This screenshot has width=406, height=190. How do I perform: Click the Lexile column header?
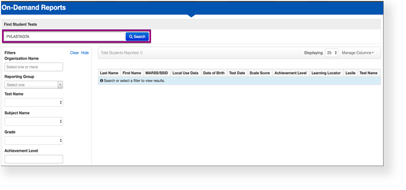pos(350,73)
